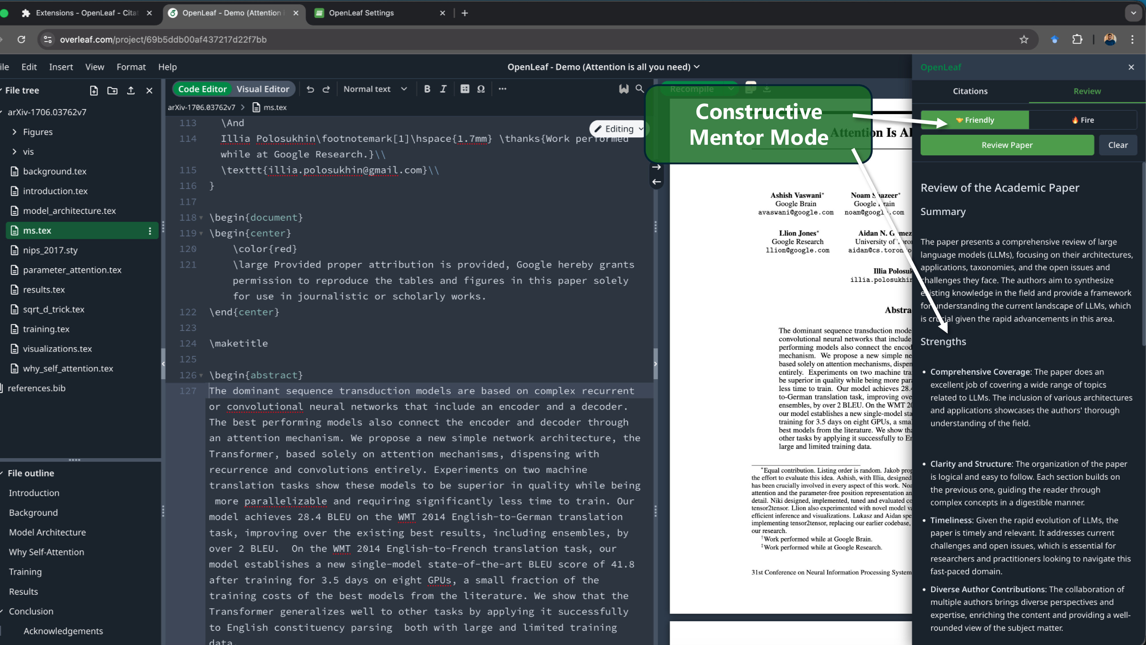Viewport: 1146px width, 645px height.
Task: Undo the last edit
Action: (310, 89)
